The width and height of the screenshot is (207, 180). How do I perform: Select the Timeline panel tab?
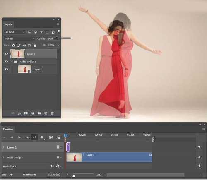click(8, 129)
